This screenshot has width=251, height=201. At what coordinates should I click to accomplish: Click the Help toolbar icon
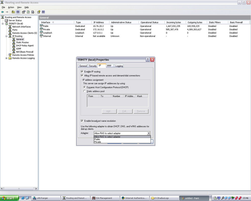[39, 12]
